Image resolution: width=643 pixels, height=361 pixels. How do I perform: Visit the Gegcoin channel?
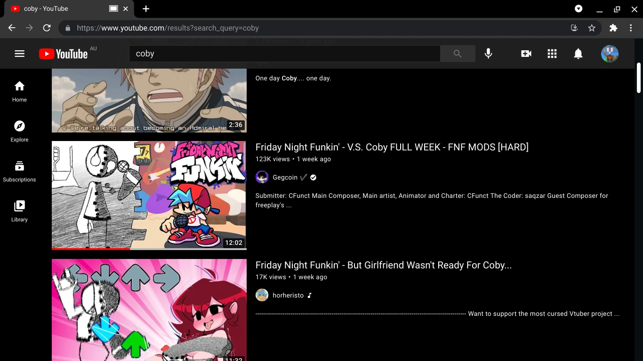point(285,177)
